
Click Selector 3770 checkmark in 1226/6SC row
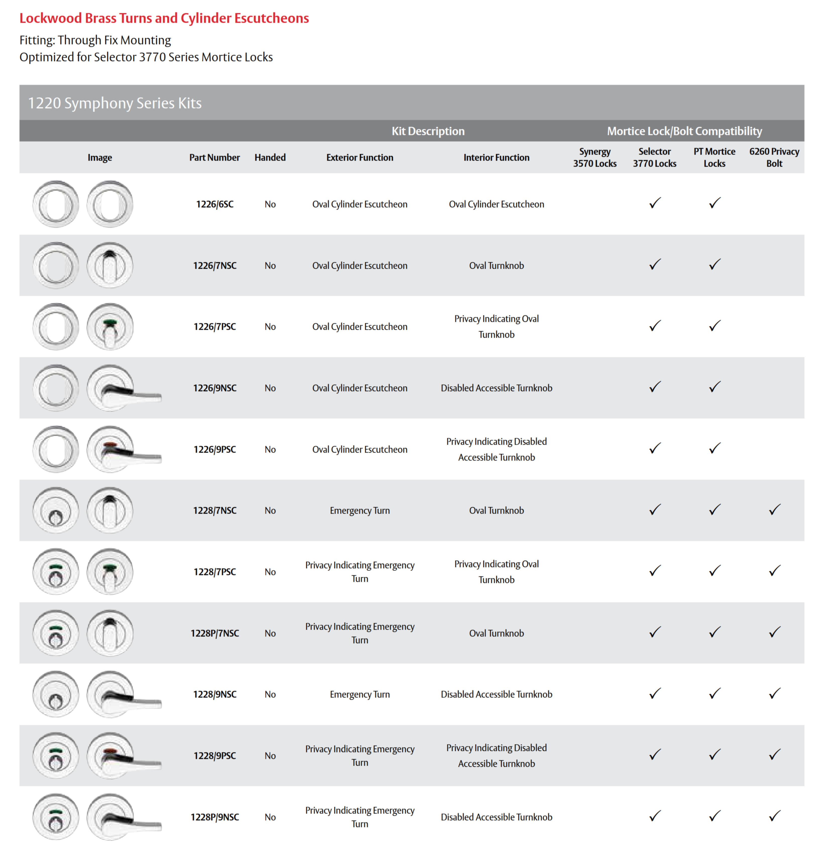click(x=655, y=203)
